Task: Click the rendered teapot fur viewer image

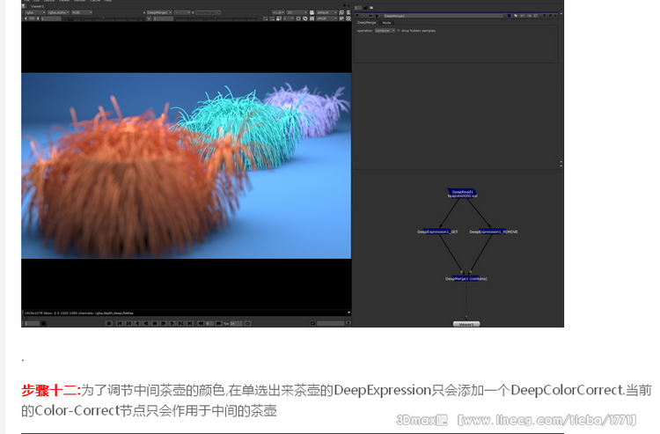Action: tap(186, 166)
